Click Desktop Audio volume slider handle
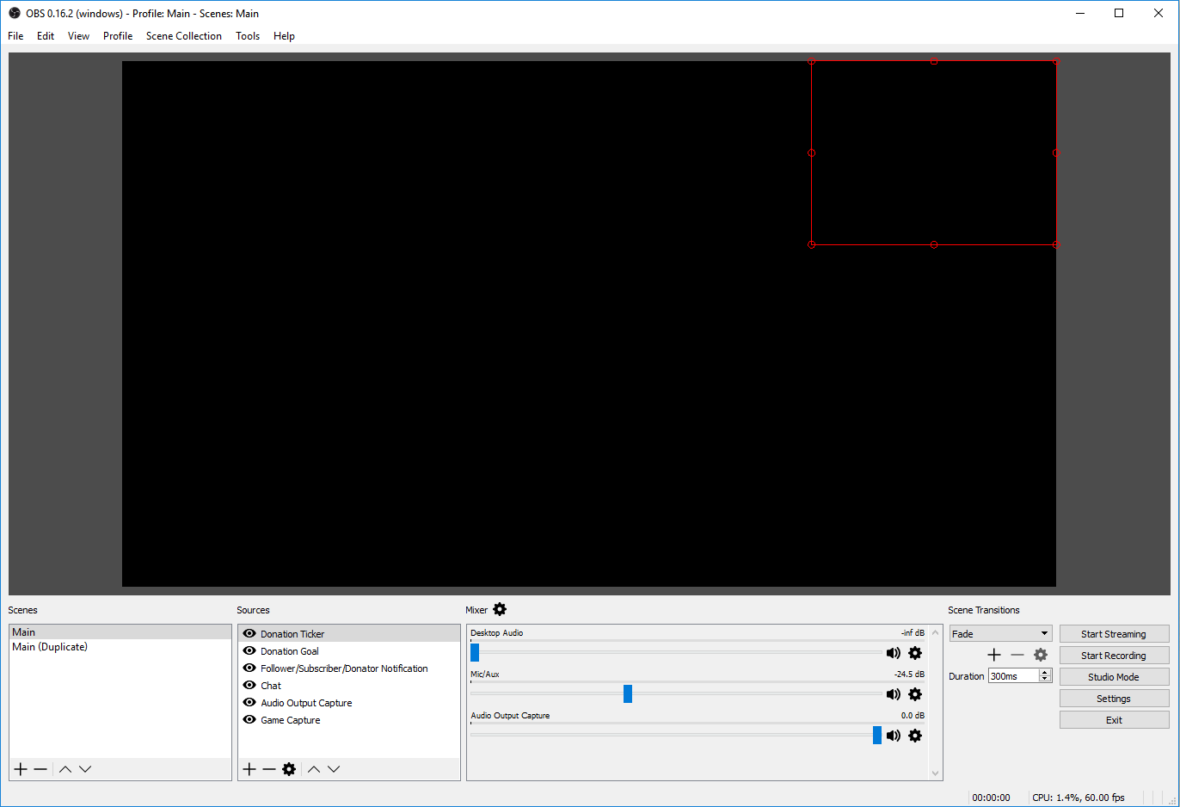This screenshot has height=807, width=1180. click(x=475, y=653)
